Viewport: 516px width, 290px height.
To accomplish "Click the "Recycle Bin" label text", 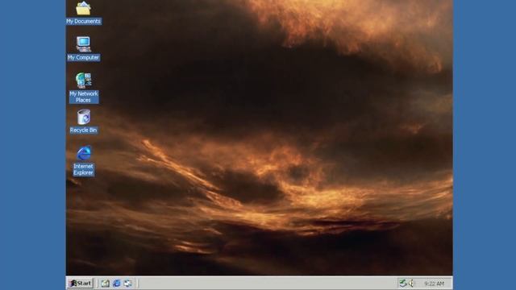I will [83, 130].
